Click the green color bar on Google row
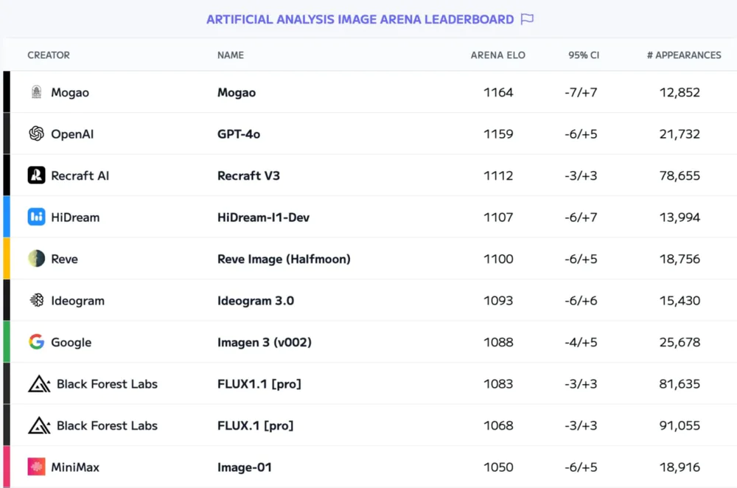Viewport: 737px width, 488px height. point(7,342)
